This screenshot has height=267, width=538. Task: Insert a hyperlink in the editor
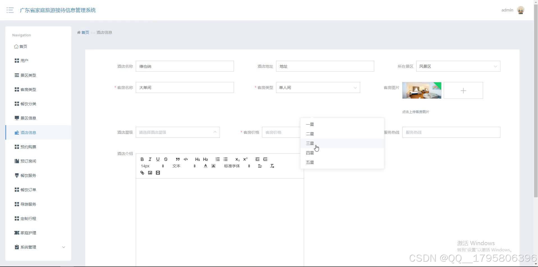142,173
